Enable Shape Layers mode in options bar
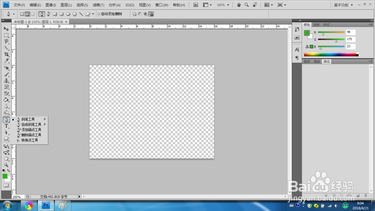Image resolution: width=375 pixels, height=211 pixels. point(22,14)
